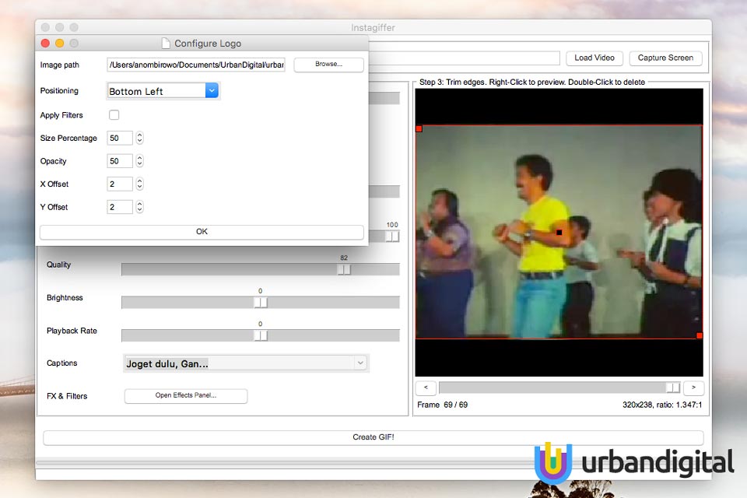Confirm logo settings with OK button

202,232
